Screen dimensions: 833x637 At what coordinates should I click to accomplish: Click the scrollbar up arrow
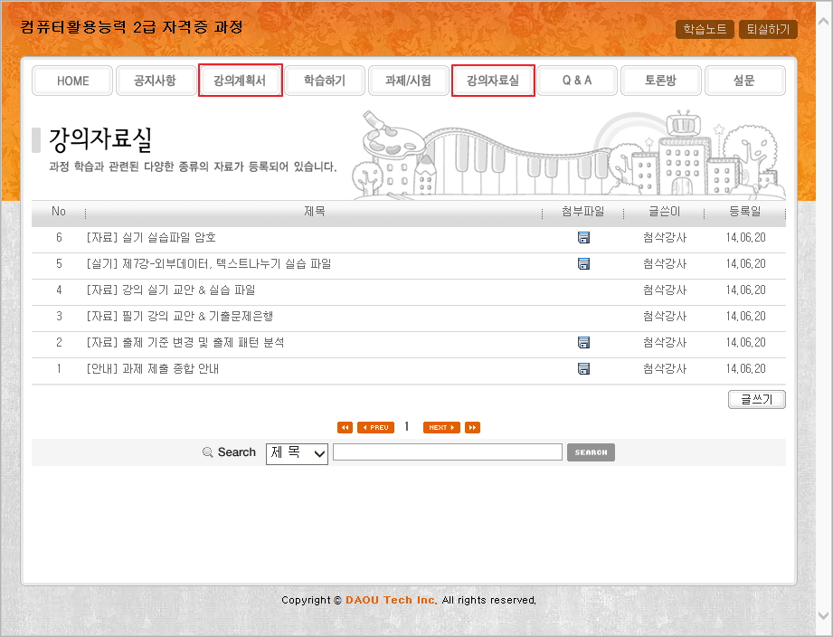point(824,22)
